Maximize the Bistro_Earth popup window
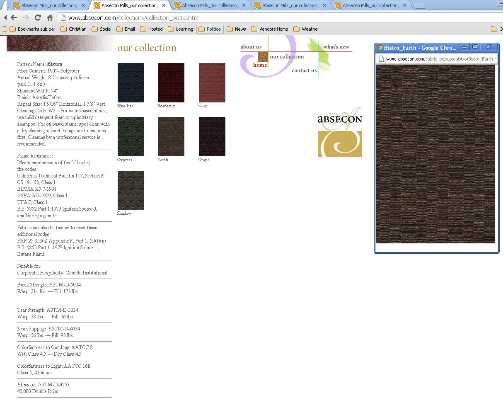Viewport: 503px width, 410px height. point(475,47)
